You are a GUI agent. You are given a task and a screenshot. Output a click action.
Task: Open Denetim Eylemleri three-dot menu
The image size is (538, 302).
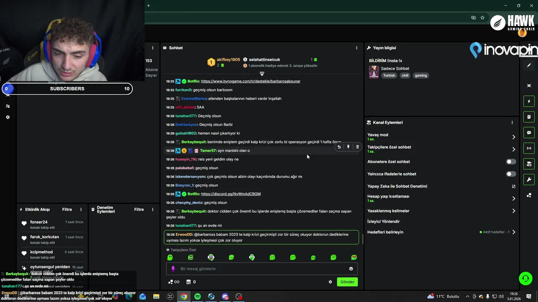(153, 209)
